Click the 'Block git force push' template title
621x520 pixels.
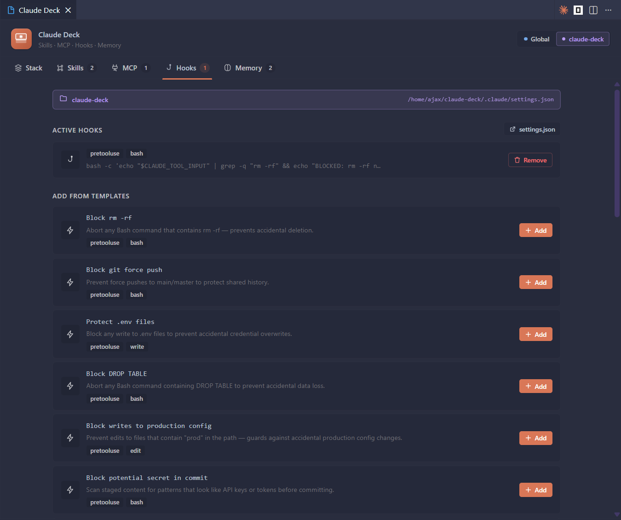(x=124, y=270)
